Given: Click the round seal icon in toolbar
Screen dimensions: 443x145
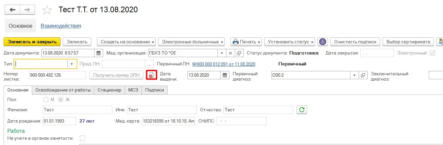Looking at the screenshot, I should [x=322, y=42].
